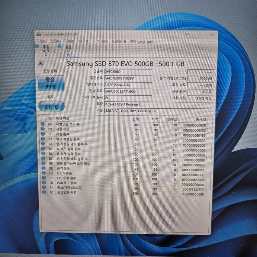Click the power on count value 437 회

tap(200, 91)
